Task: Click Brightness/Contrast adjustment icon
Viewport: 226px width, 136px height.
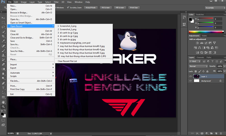Action: (197, 43)
